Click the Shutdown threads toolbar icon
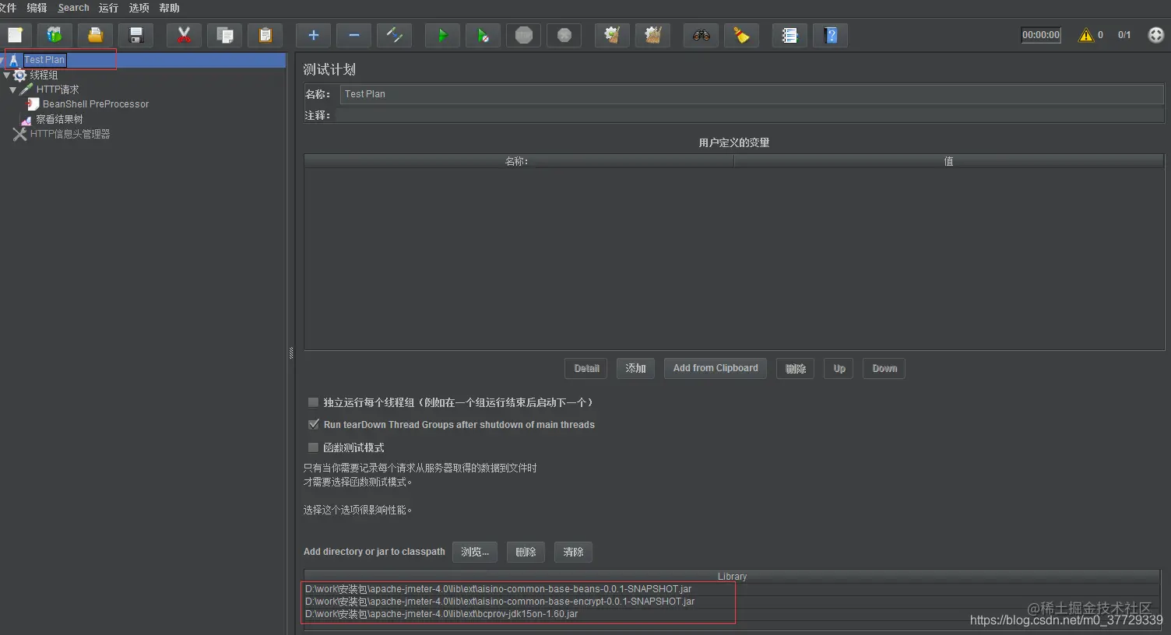 [564, 35]
